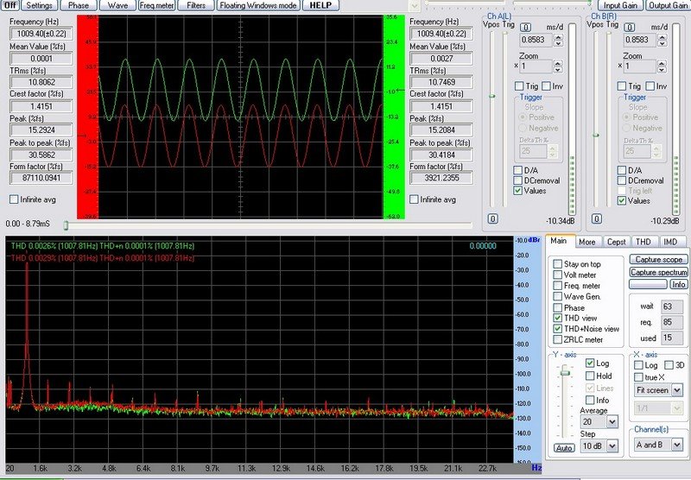Click the Info button below Capture spectrum
The width and height of the screenshot is (691, 480).
[x=678, y=284]
